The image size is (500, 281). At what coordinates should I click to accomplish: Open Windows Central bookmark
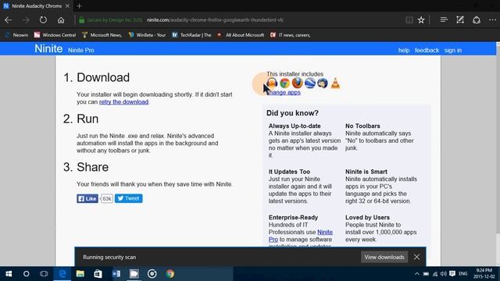55,35
